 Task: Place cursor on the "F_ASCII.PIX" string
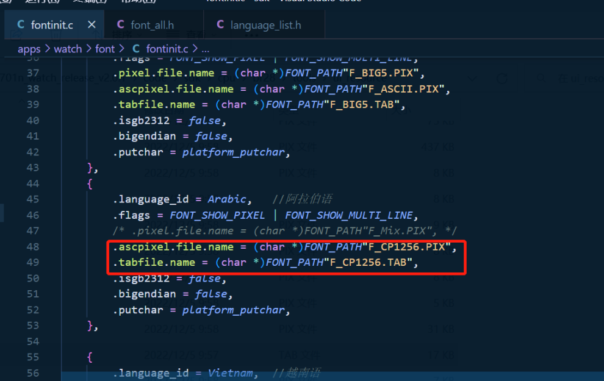coord(403,89)
